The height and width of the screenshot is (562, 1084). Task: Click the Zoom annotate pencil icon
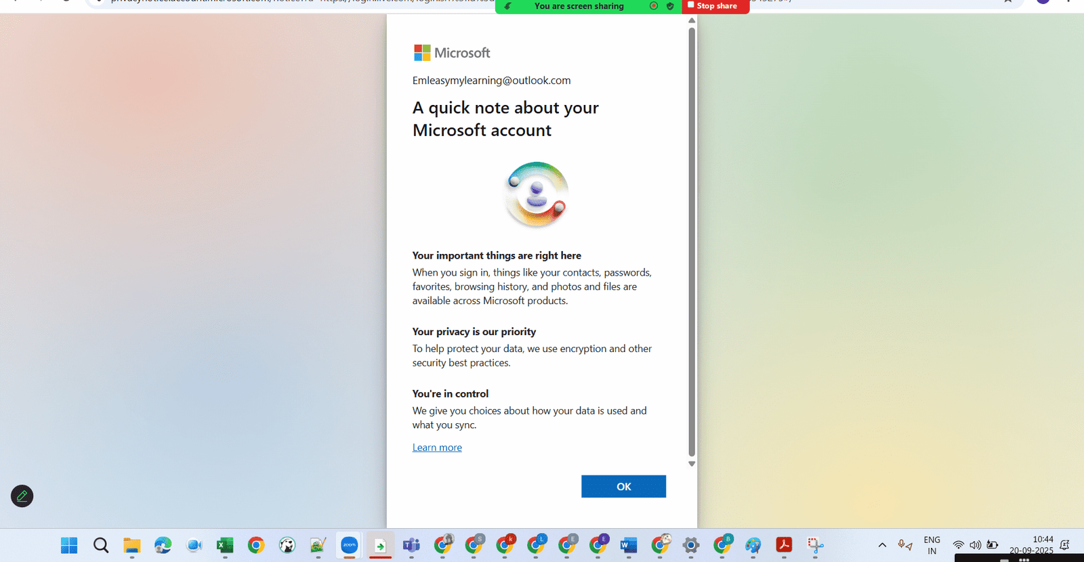click(x=22, y=496)
